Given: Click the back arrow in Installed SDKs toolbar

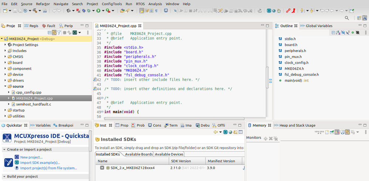Looking at the screenshot, I should [x=215, y=132].
